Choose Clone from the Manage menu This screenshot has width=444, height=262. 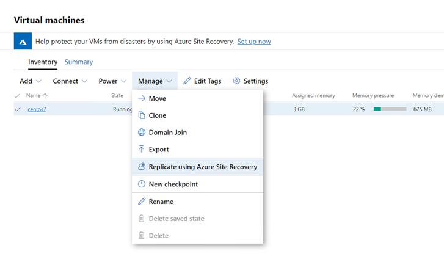pyautogui.click(x=197, y=115)
